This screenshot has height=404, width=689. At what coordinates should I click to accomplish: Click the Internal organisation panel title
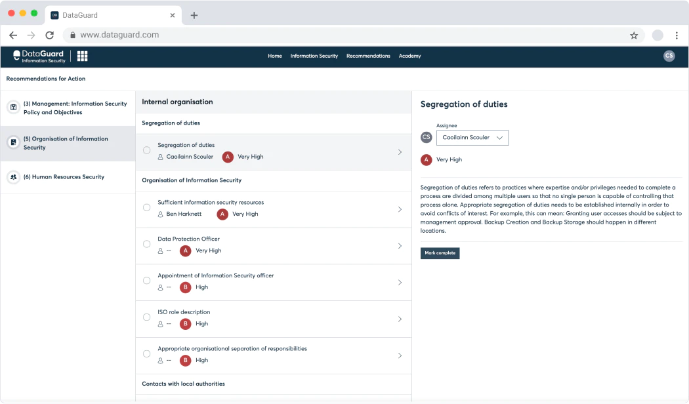177,102
